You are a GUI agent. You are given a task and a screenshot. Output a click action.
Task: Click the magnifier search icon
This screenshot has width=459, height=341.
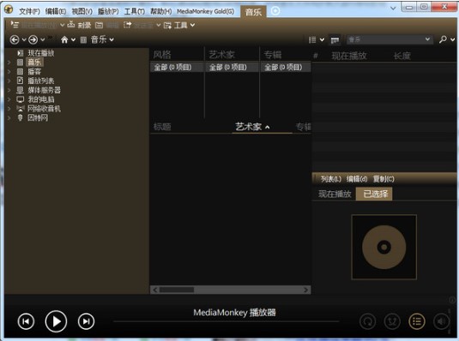tap(443, 39)
